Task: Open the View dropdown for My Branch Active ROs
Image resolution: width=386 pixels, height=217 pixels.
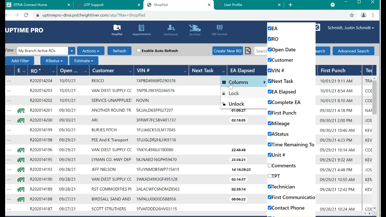Action: [71, 51]
